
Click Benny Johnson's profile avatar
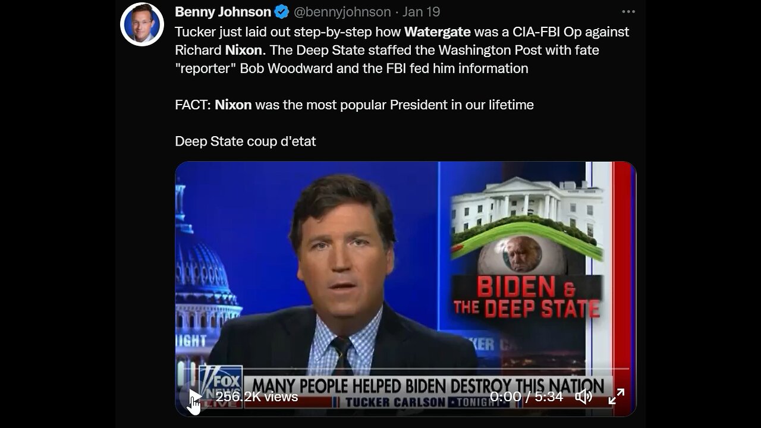point(142,24)
